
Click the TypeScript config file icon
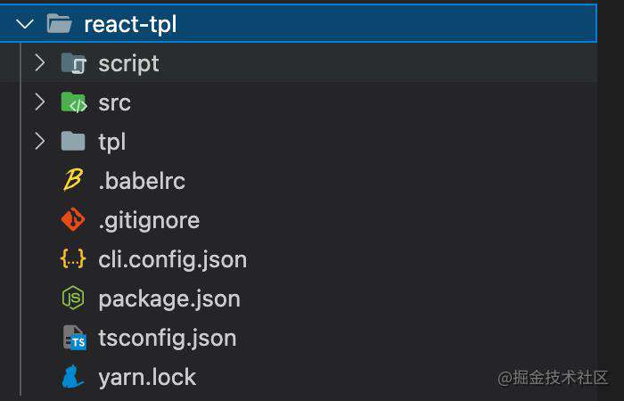pyautogui.click(x=75, y=338)
